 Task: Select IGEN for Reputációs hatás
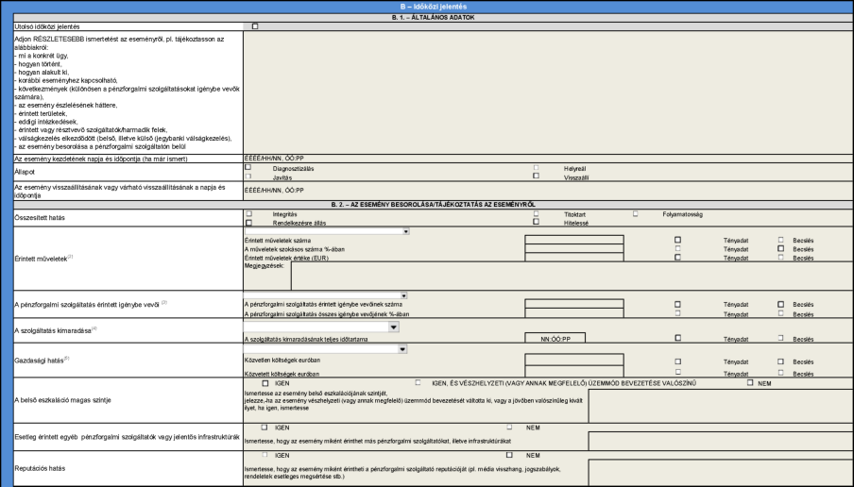(265, 455)
